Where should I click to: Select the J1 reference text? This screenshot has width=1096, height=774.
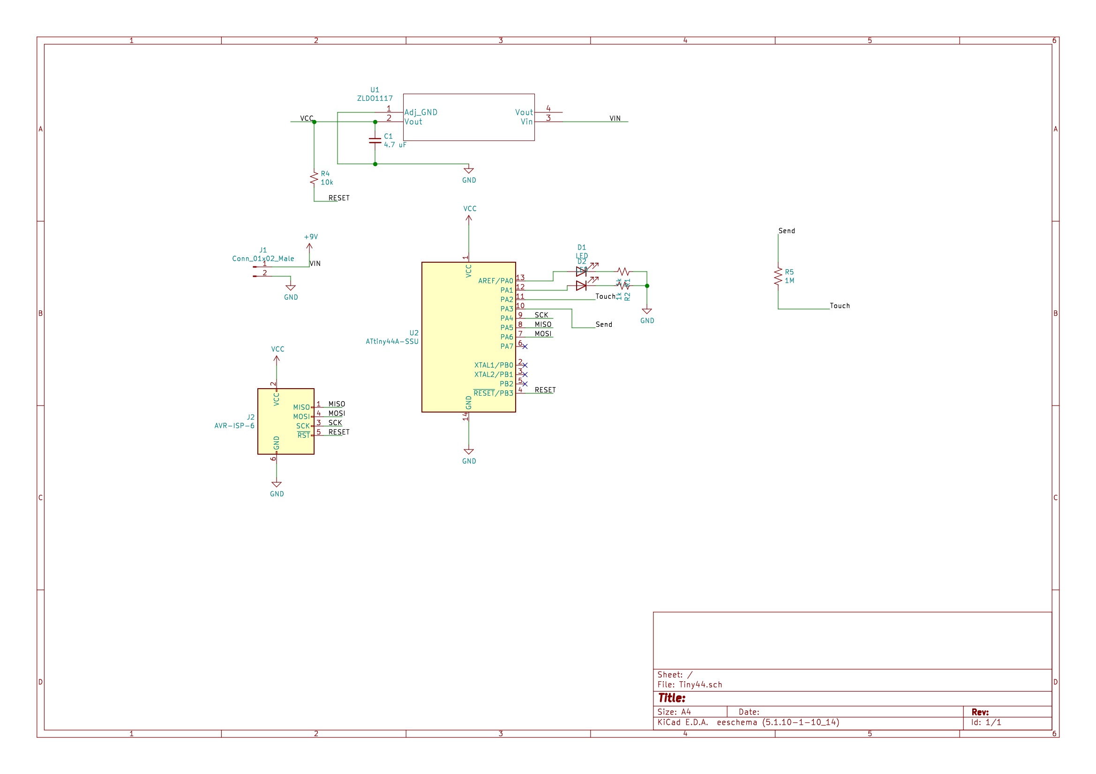(x=263, y=250)
